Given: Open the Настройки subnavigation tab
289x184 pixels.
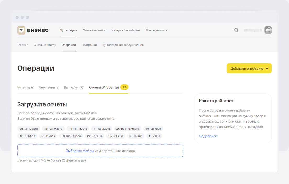Looking at the screenshot, I should [89, 45].
